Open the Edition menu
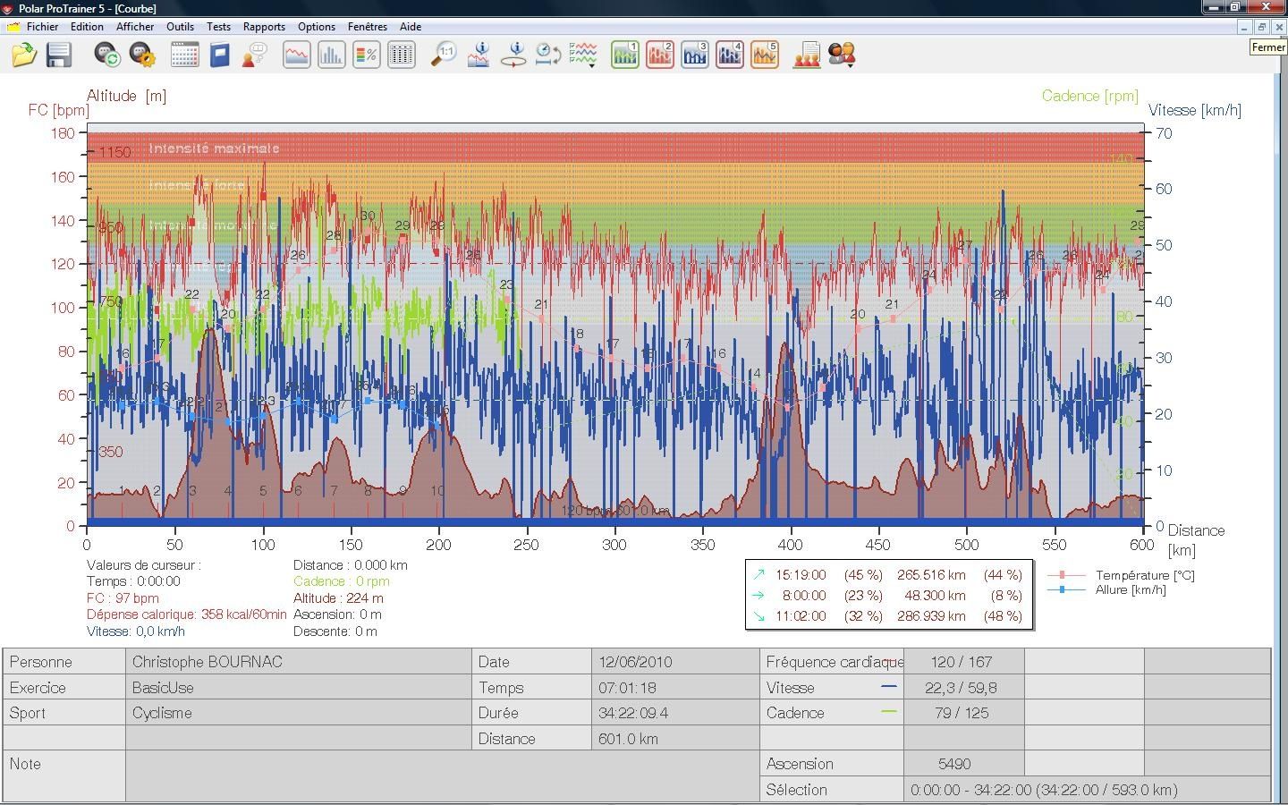 [87, 27]
